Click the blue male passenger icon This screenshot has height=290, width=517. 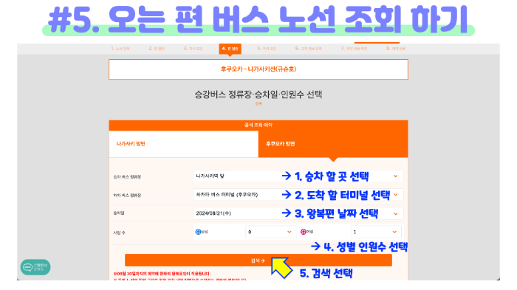[x=198, y=232]
